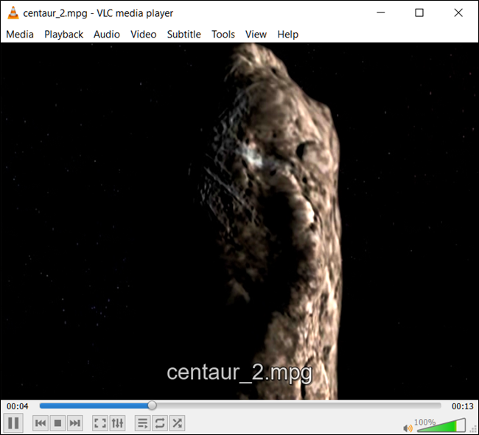Pause playback with the pause button
This screenshot has width=479, height=435.
click(x=13, y=422)
